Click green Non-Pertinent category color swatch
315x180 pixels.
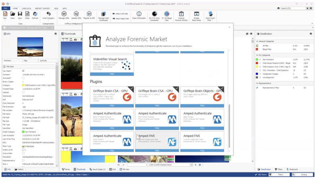(x=257, y=60)
